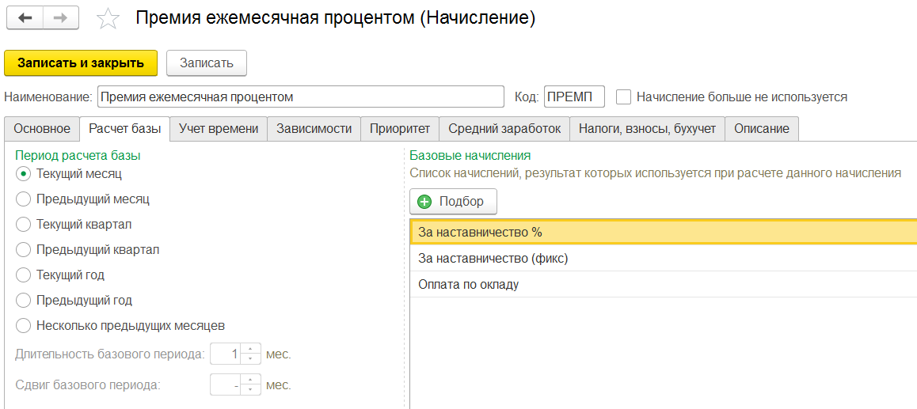Select 'Несколько предыдущих месяцев' radio option
The image size is (917, 409).
coord(23,325)
